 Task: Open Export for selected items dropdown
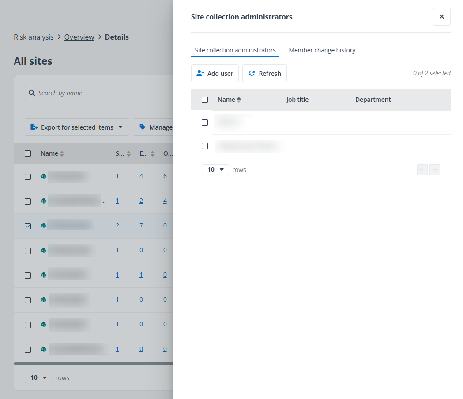point(77,127)
